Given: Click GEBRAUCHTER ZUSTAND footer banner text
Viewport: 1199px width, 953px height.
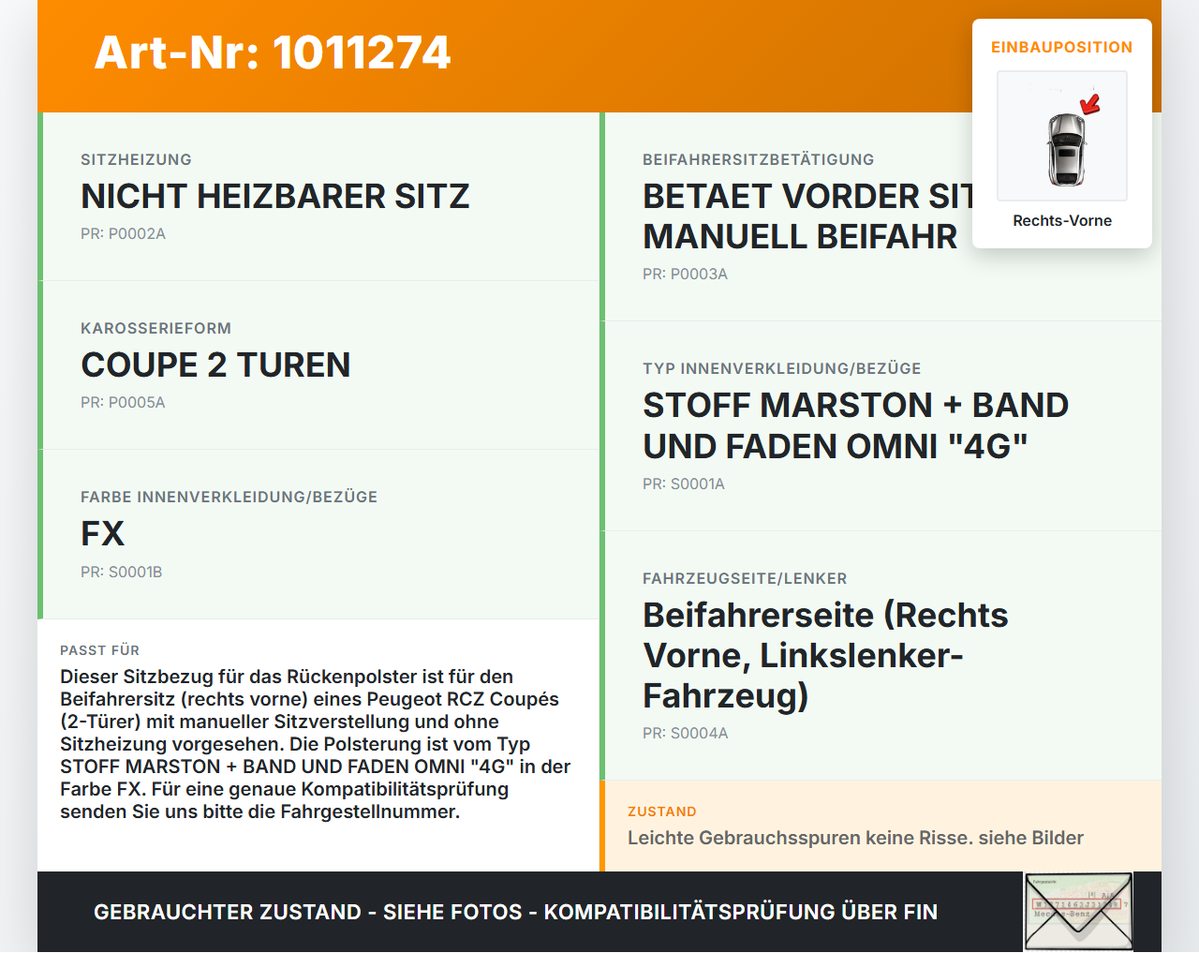Looking at the screenshot, I should [515, 912].
